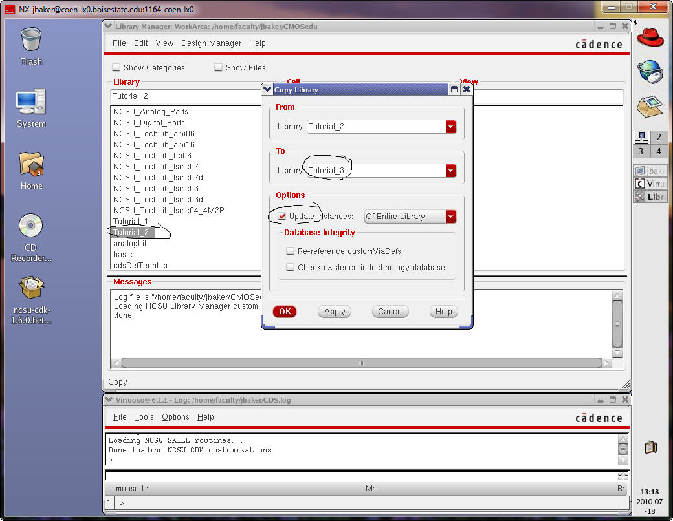This screenshot has width=673, height=521.
Task: Select the Library Manager taskbar entry
Action: pyautogui.click(x=650, y=197)
